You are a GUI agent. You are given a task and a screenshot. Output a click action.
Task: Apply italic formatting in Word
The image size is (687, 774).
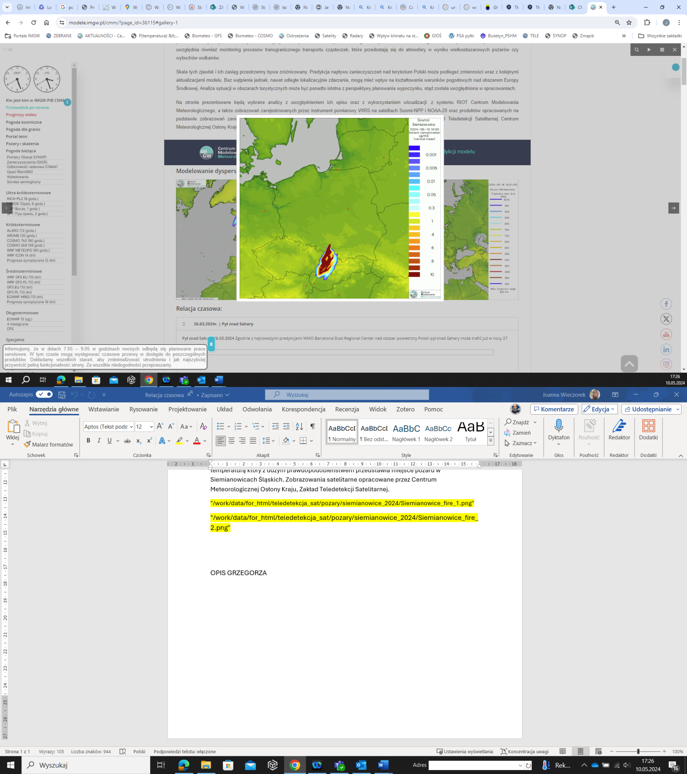click(x=99, y=440)
